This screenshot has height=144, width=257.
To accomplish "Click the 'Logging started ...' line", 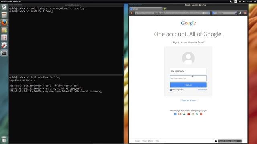I will [x=22, y=80].
